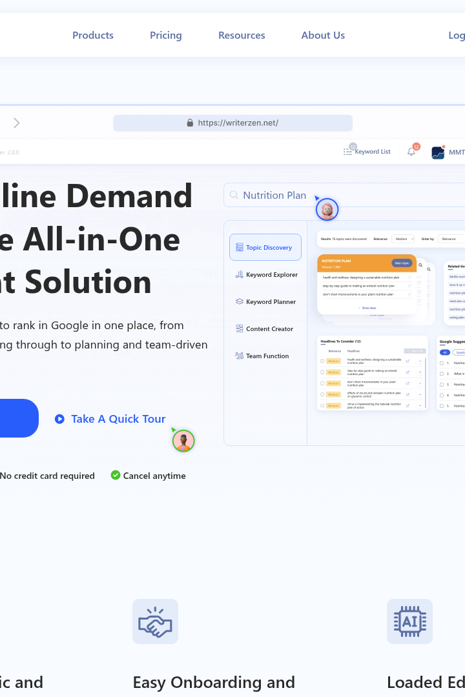Open the notifications bell
The width and height of the screenshot is (465, 697).
click(x=411, y=152)
